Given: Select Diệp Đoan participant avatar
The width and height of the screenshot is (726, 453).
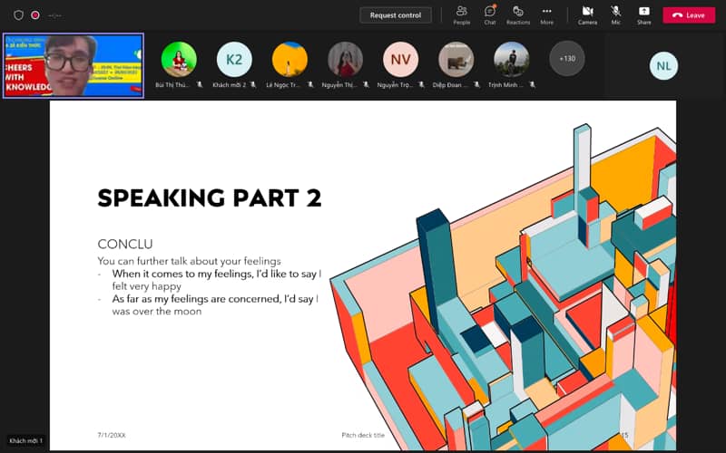Looking at the screenshot, I should point(456,60).
